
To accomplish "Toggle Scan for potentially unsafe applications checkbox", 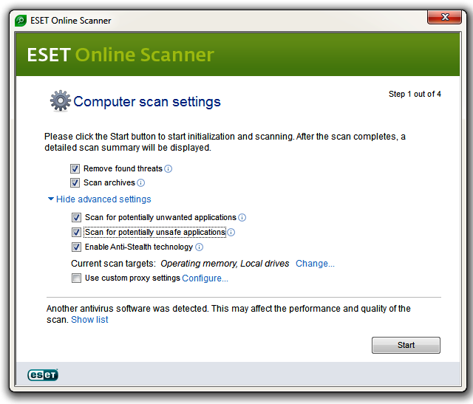I will [x=76, y=233].
